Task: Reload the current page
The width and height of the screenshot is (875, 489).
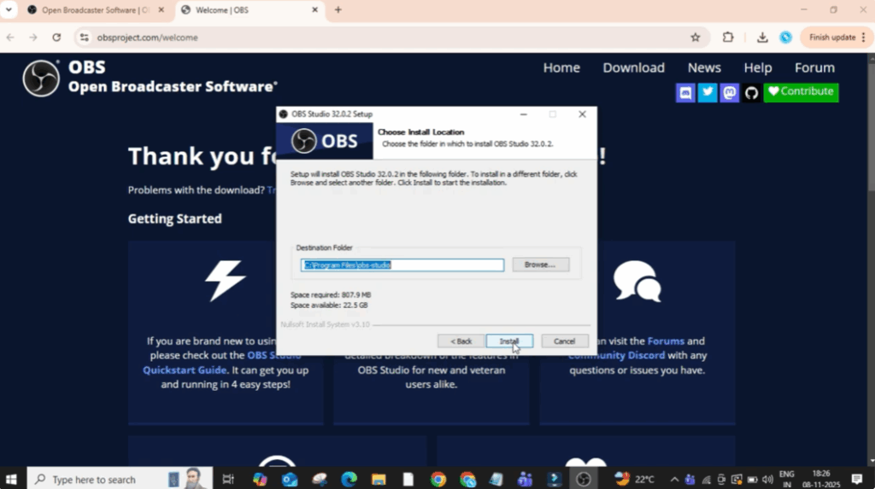Action: pos(56,38)
